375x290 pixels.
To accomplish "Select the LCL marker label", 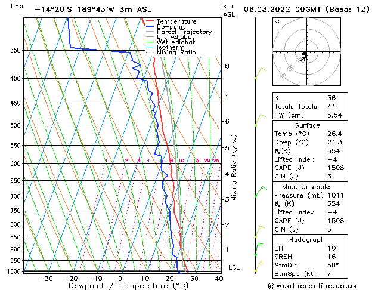I will (x=234, y=267).
